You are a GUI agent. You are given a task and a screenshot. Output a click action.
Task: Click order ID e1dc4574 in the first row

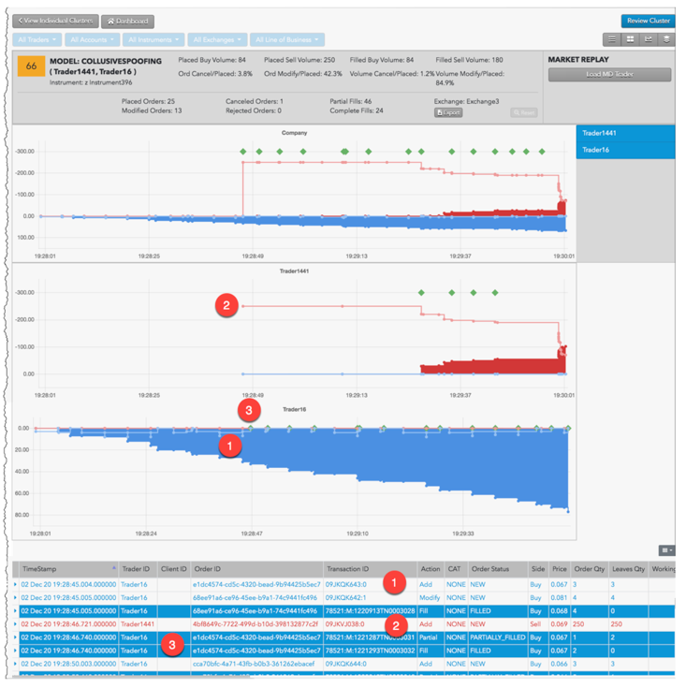click(256, 584)
